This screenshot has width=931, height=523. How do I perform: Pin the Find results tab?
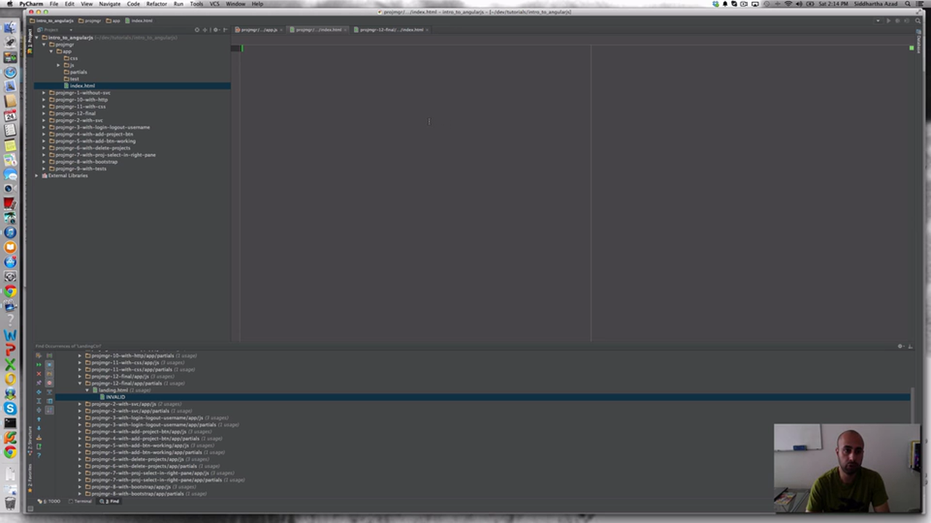pyautogui.click(x=39, y=383)
